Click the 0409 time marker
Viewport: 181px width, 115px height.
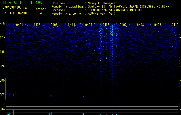coord(158,25)
